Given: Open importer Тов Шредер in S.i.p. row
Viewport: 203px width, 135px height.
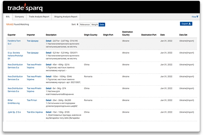Looking at the screenshot, I should tap(33, 53).
